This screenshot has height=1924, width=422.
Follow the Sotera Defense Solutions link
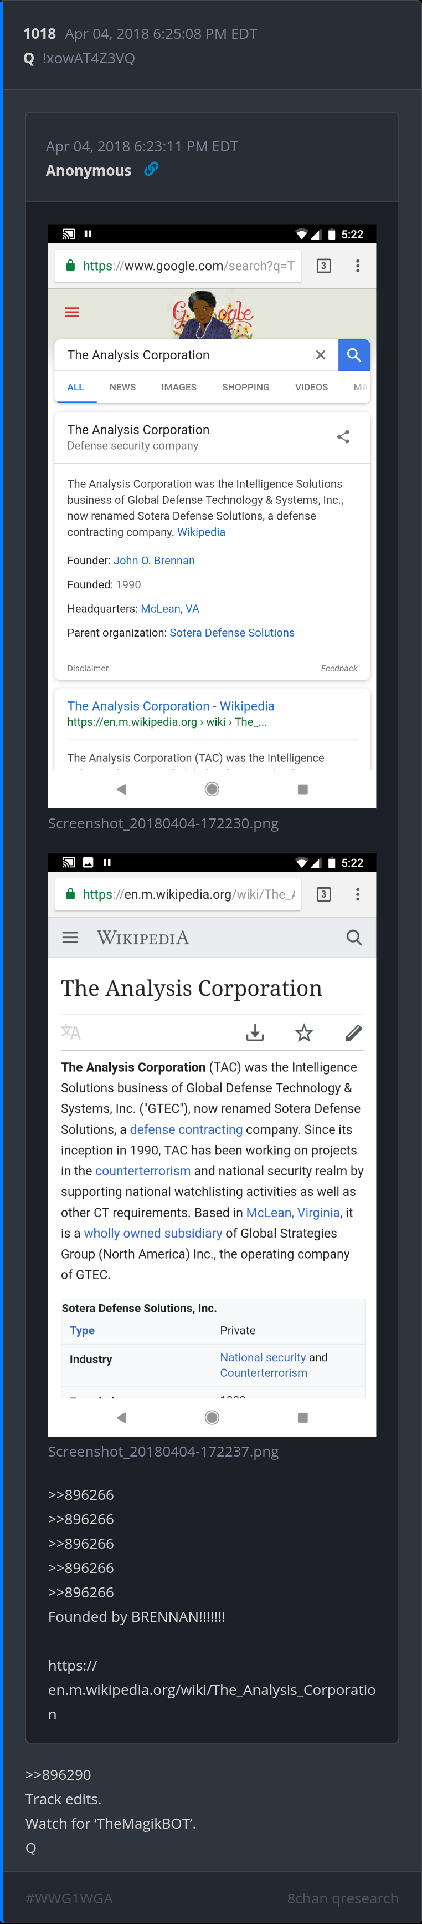pyautogui.click(x=232, y=633)
